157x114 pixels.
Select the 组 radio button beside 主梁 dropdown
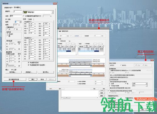coord(126,84)
